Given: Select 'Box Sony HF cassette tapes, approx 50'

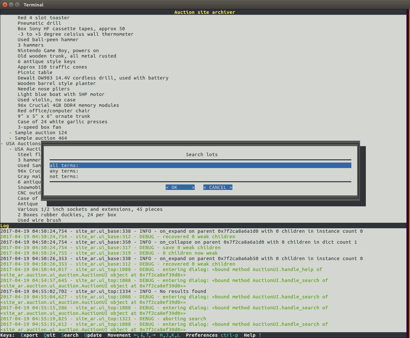Looking at the screenshot, I should (71, 29).
